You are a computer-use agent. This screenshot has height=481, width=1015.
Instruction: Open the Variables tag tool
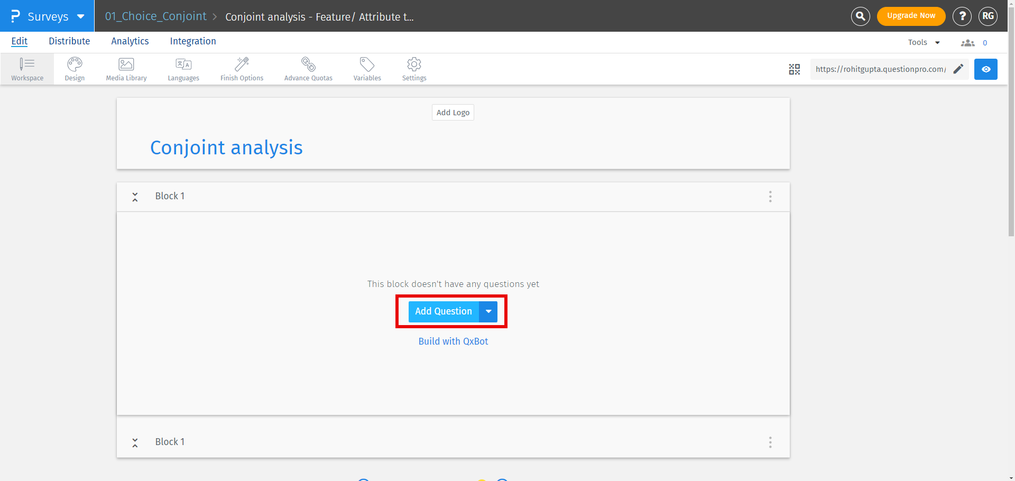pos(367,69)
